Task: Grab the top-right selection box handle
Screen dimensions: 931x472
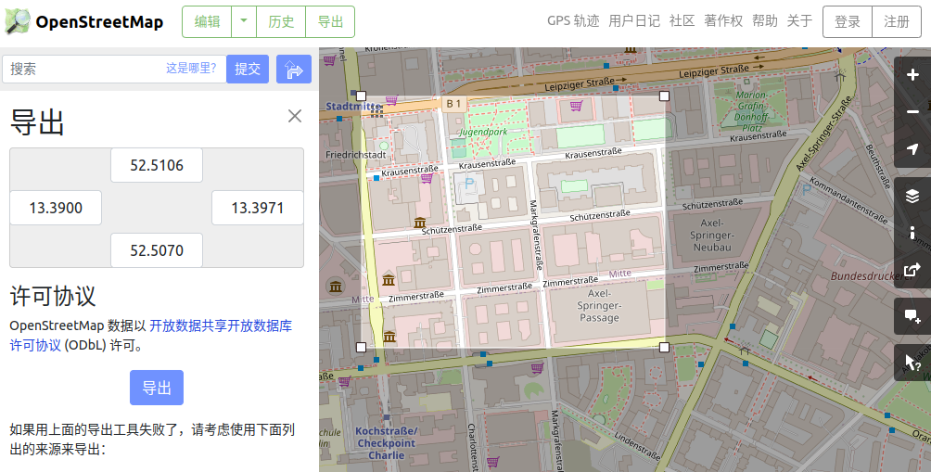Action: tap(665, 96)
